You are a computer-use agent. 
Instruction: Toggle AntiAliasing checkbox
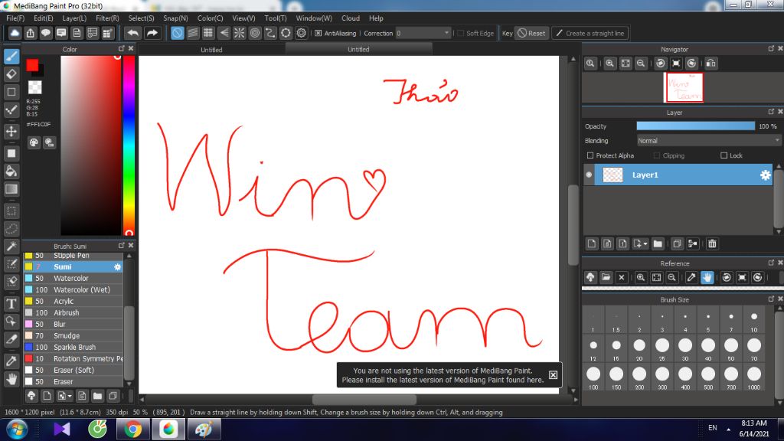318,33
